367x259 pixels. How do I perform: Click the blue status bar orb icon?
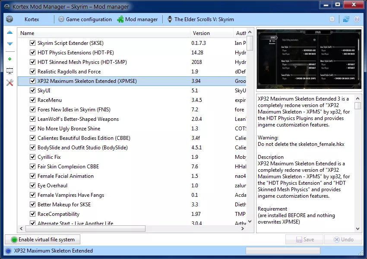point(8,251)
